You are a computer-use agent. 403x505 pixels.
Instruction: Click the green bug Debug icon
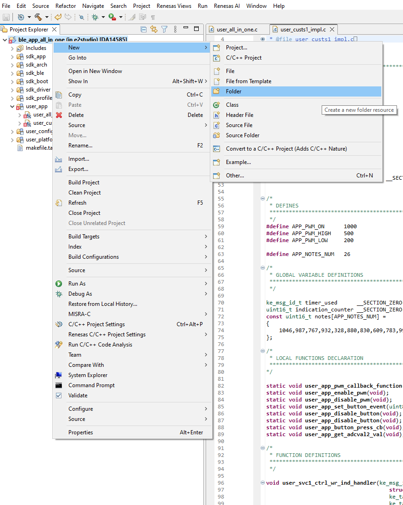pyautogui.click(x=95, y=17)
